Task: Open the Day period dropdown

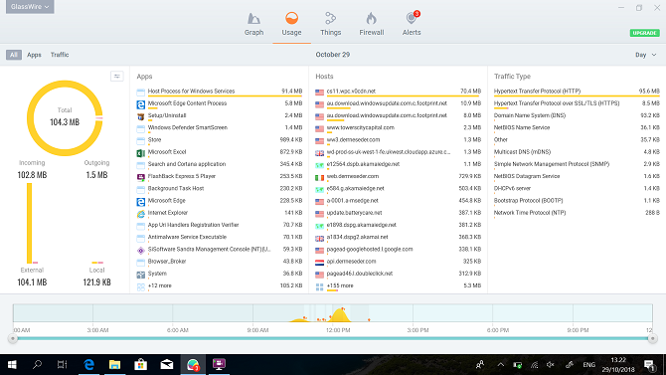Action: click(645, 55)
